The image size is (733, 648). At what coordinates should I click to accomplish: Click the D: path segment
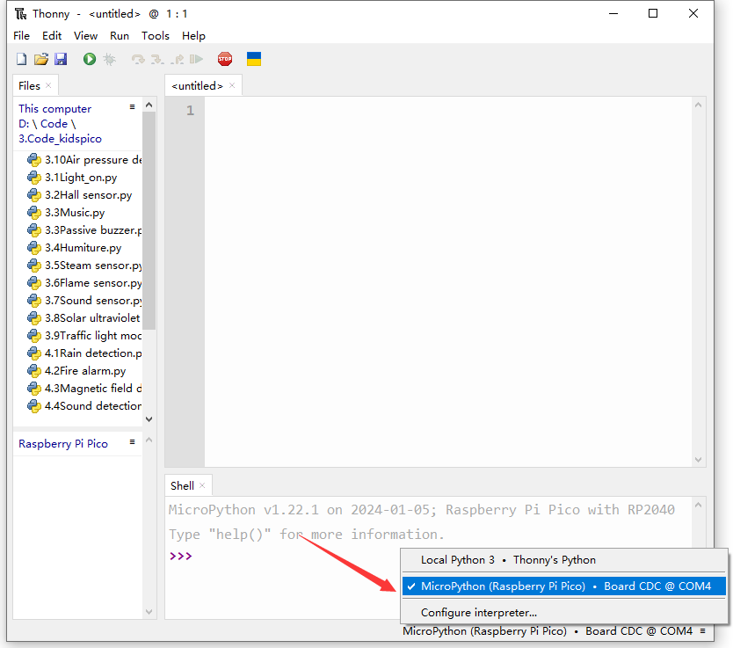click(x=24, y=124)
